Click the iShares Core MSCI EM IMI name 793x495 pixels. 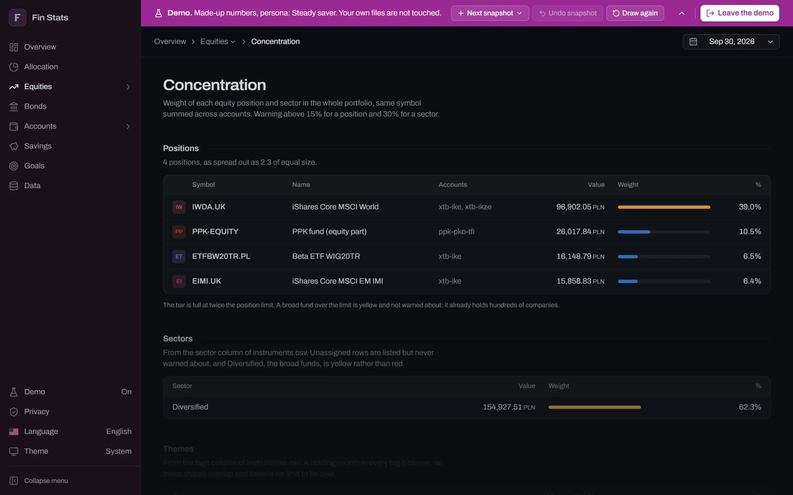[337, 281]
